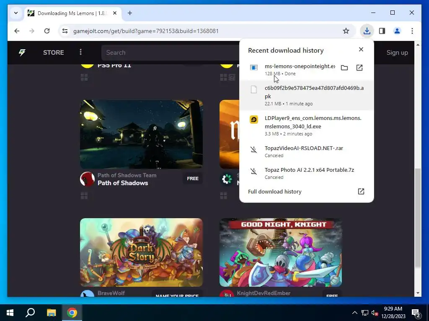Open a new browser tab
The image size is (429, 321).
tap(130, 13)
